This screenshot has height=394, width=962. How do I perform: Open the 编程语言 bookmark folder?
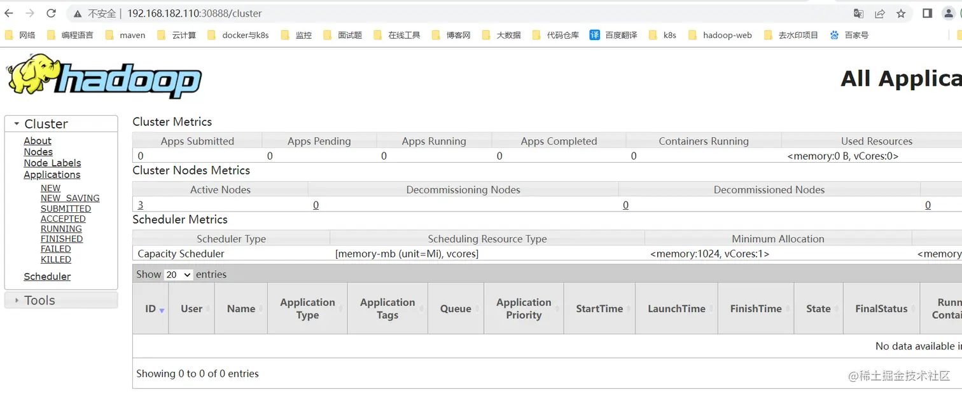70,35
